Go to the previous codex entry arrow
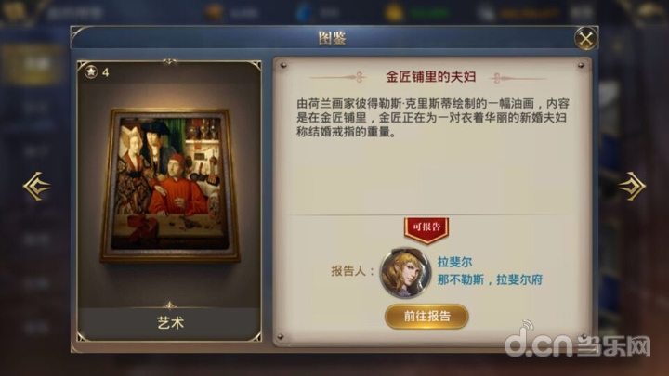 click(x=36, y=186)
